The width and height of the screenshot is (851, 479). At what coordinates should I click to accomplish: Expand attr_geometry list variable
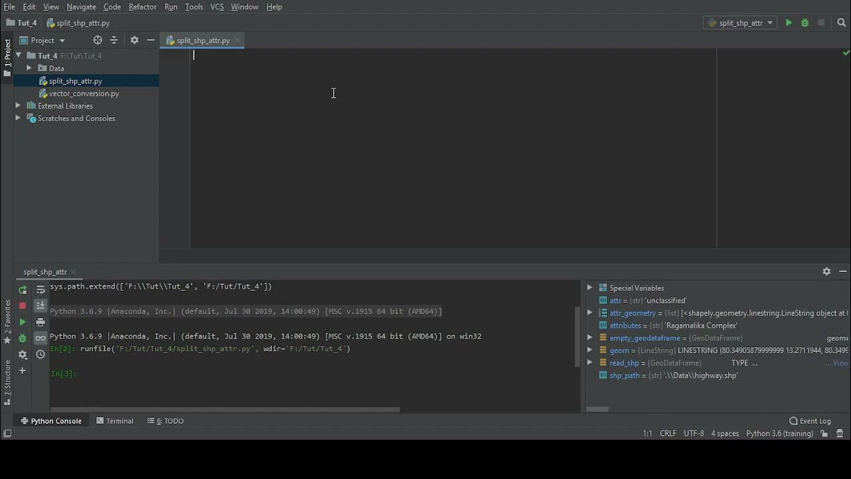[590, 313]
